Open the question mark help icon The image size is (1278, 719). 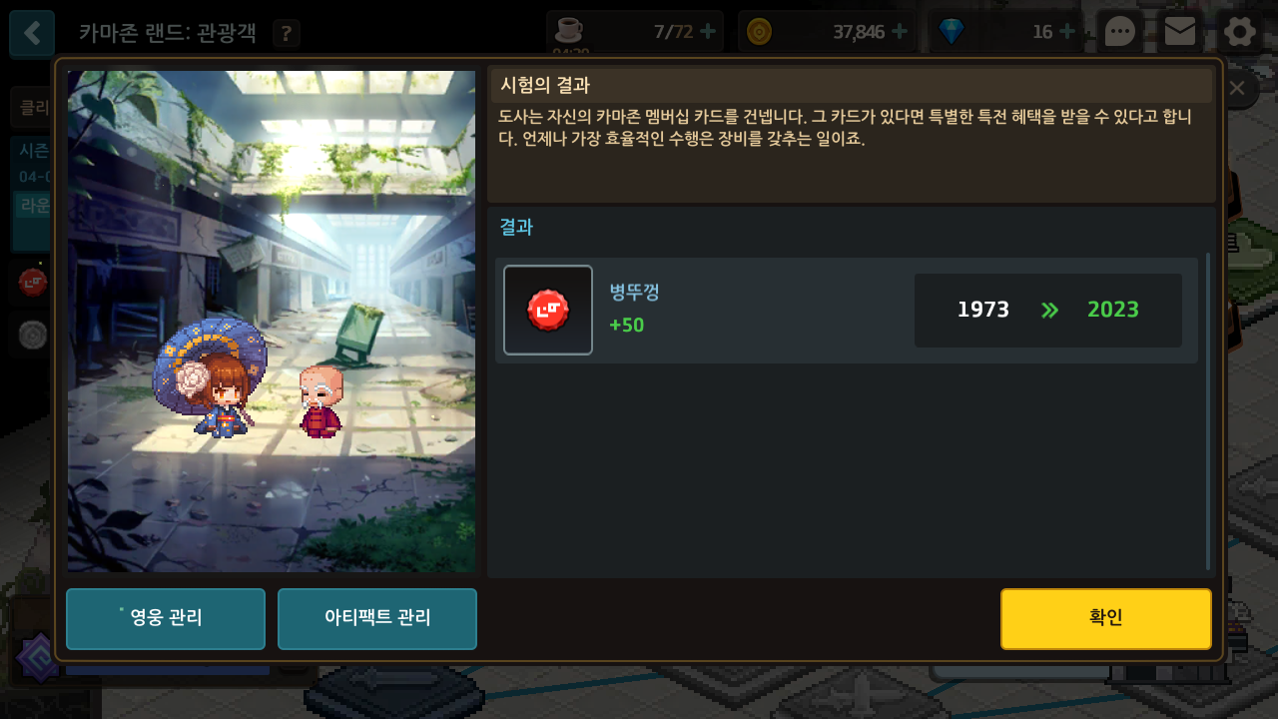pos(287,33)
